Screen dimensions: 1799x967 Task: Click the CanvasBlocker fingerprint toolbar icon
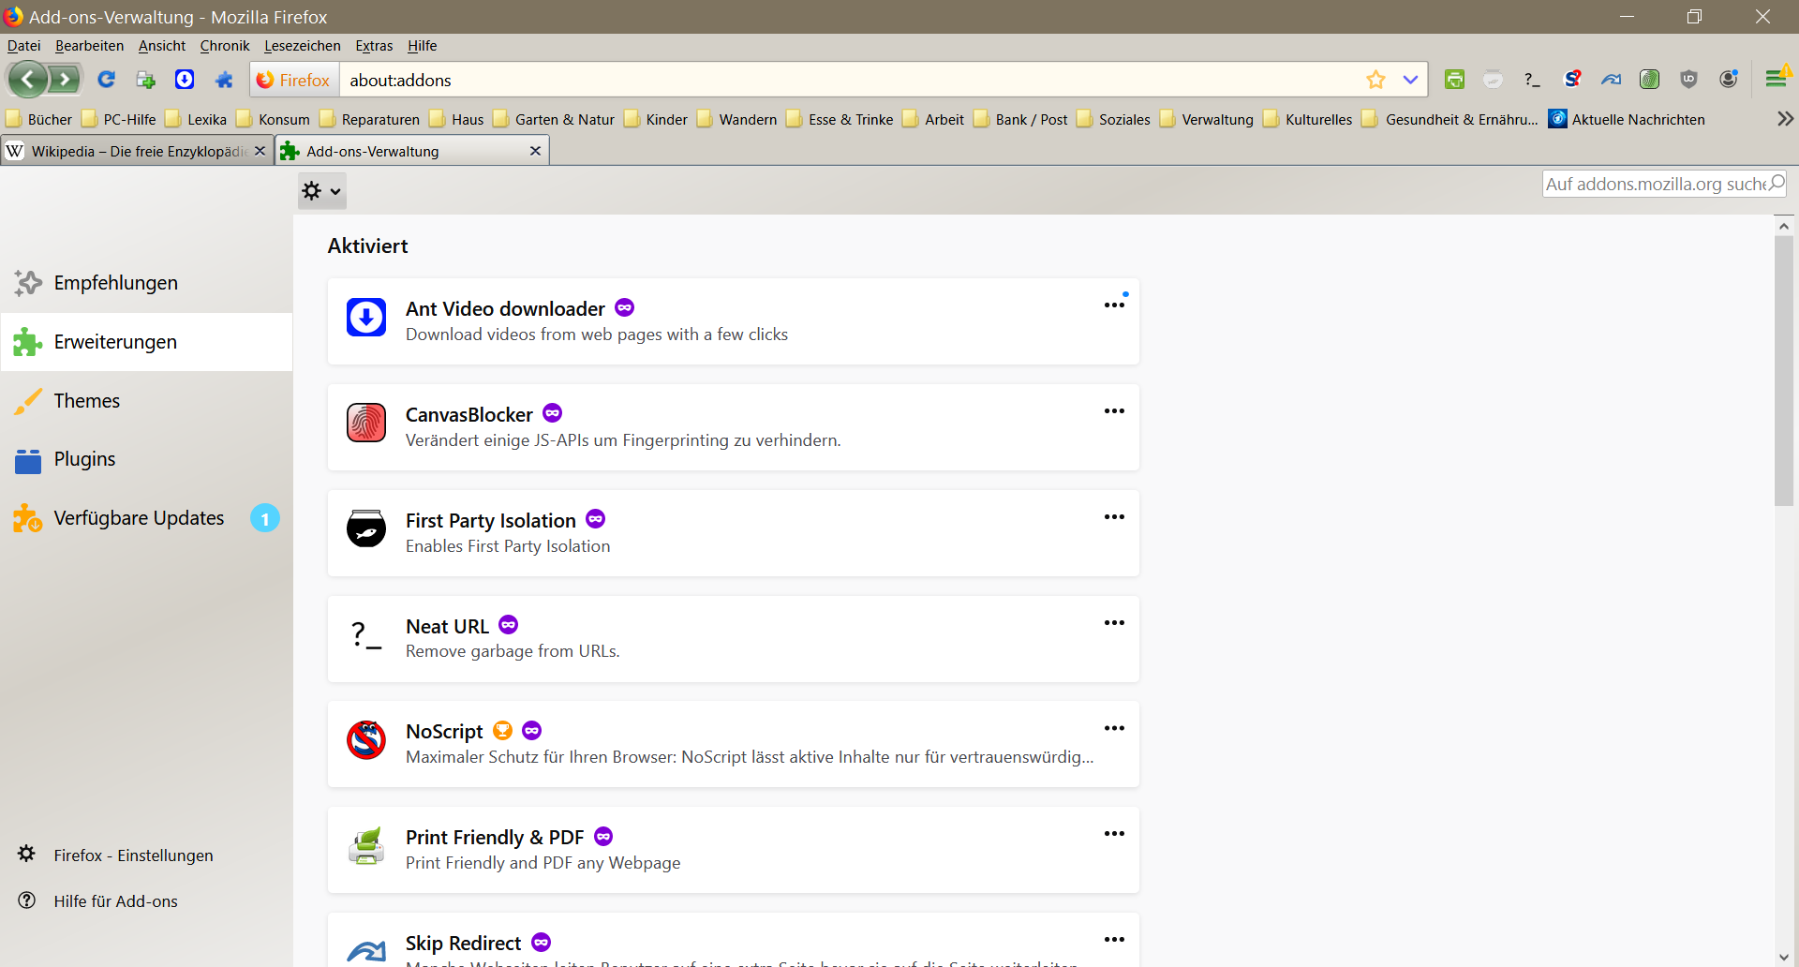click(1649, 80)
